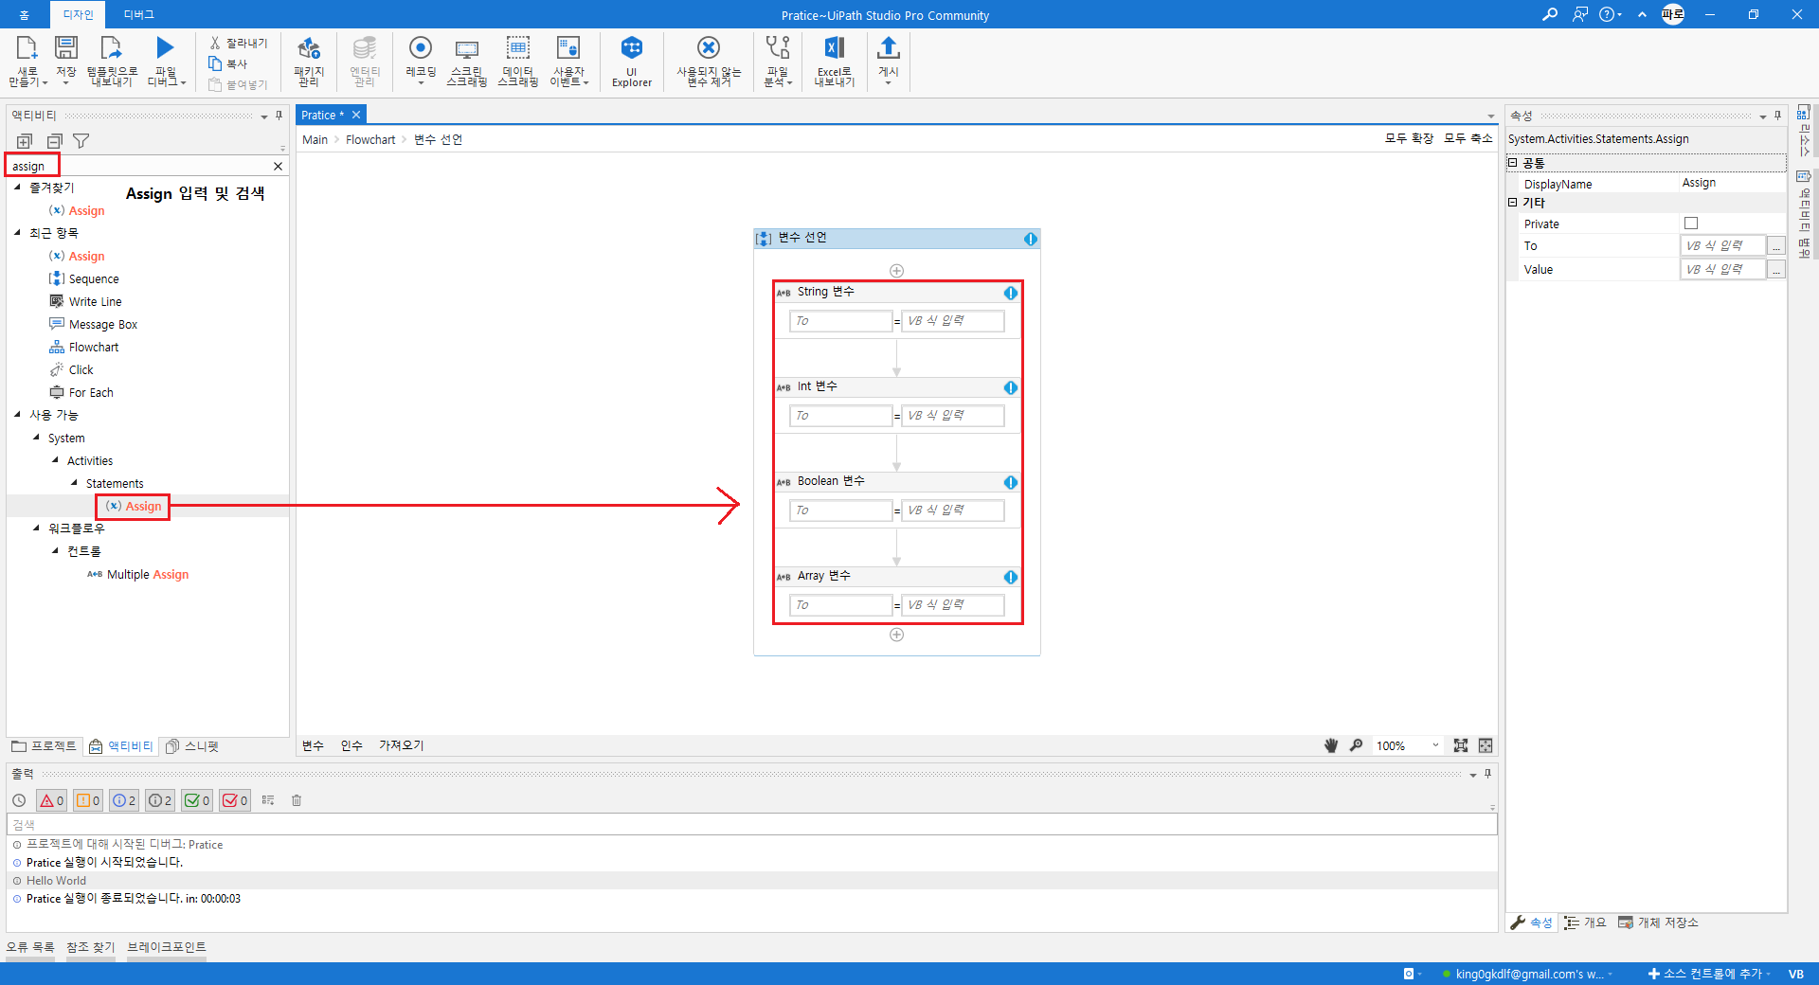Select the Message Box activity
Screen dimensions: 1819x985
tap(93, 324)
